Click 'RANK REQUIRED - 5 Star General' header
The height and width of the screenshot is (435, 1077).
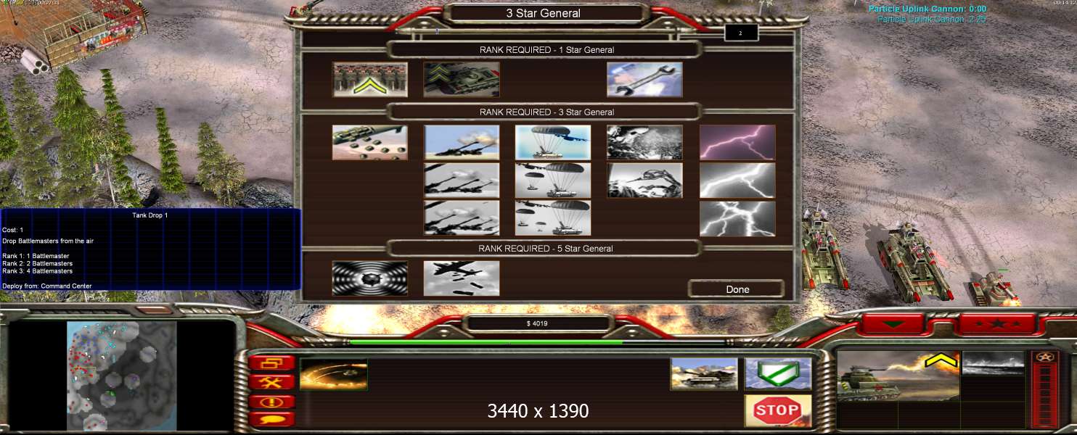[x=546, y=249]
